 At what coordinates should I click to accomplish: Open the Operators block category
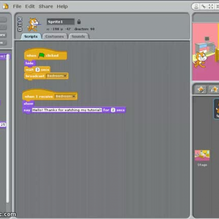click(3, 35)
